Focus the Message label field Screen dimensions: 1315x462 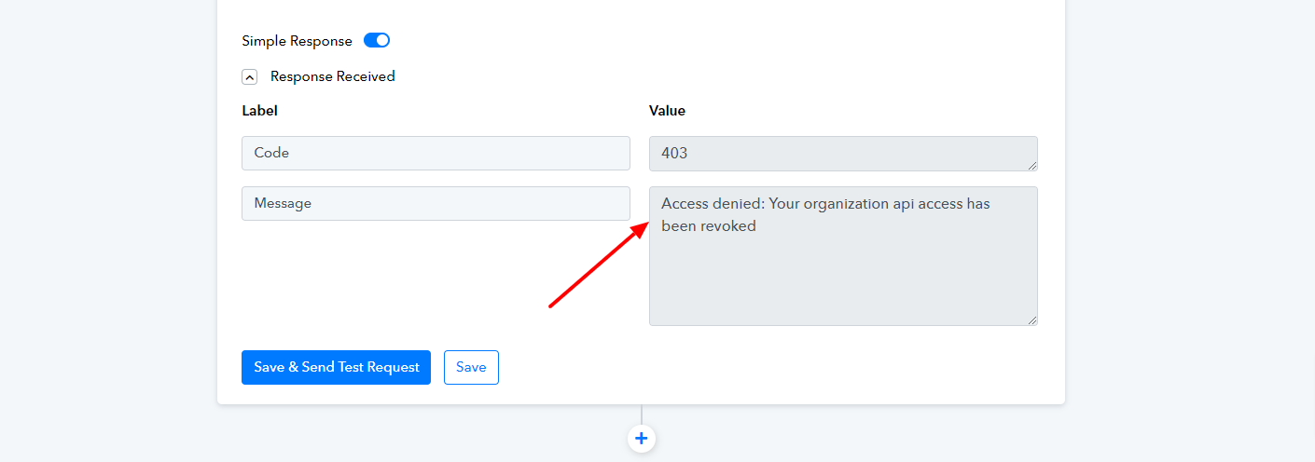click(x=436, y=203)
